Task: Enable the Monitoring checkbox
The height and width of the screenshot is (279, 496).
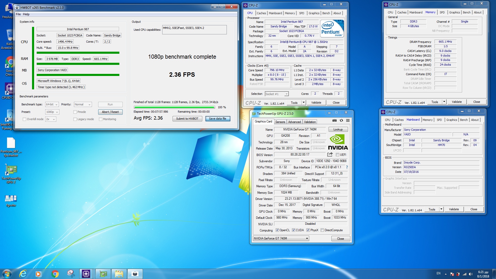Action: 100,119
